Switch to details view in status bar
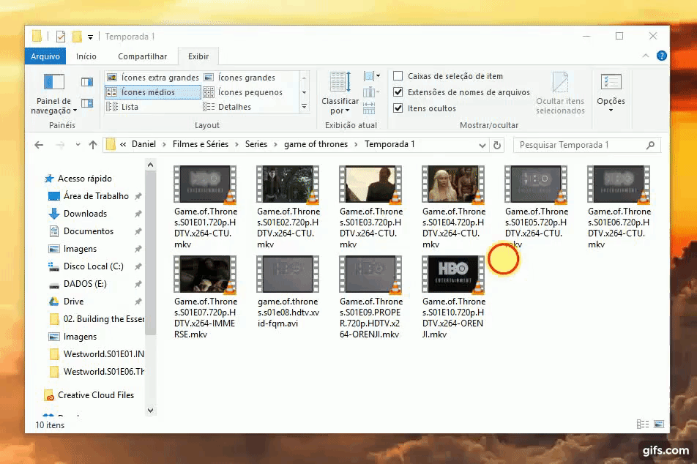The width and height of the screenshot is (697, 464). point(643,424)
